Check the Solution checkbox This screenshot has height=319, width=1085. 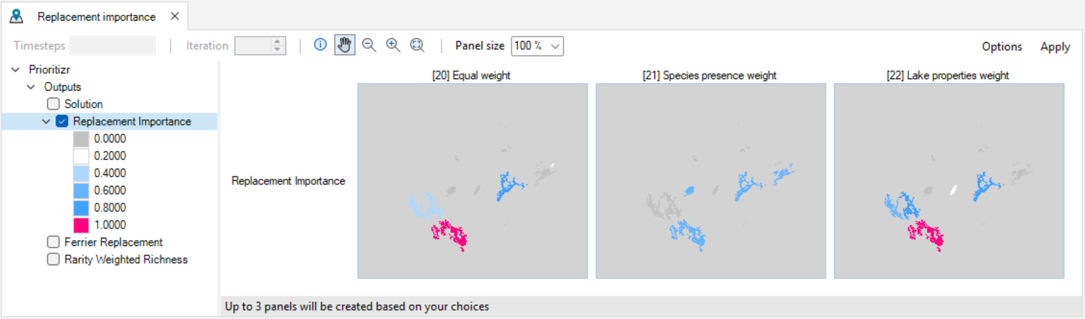(x=53, y=104)
